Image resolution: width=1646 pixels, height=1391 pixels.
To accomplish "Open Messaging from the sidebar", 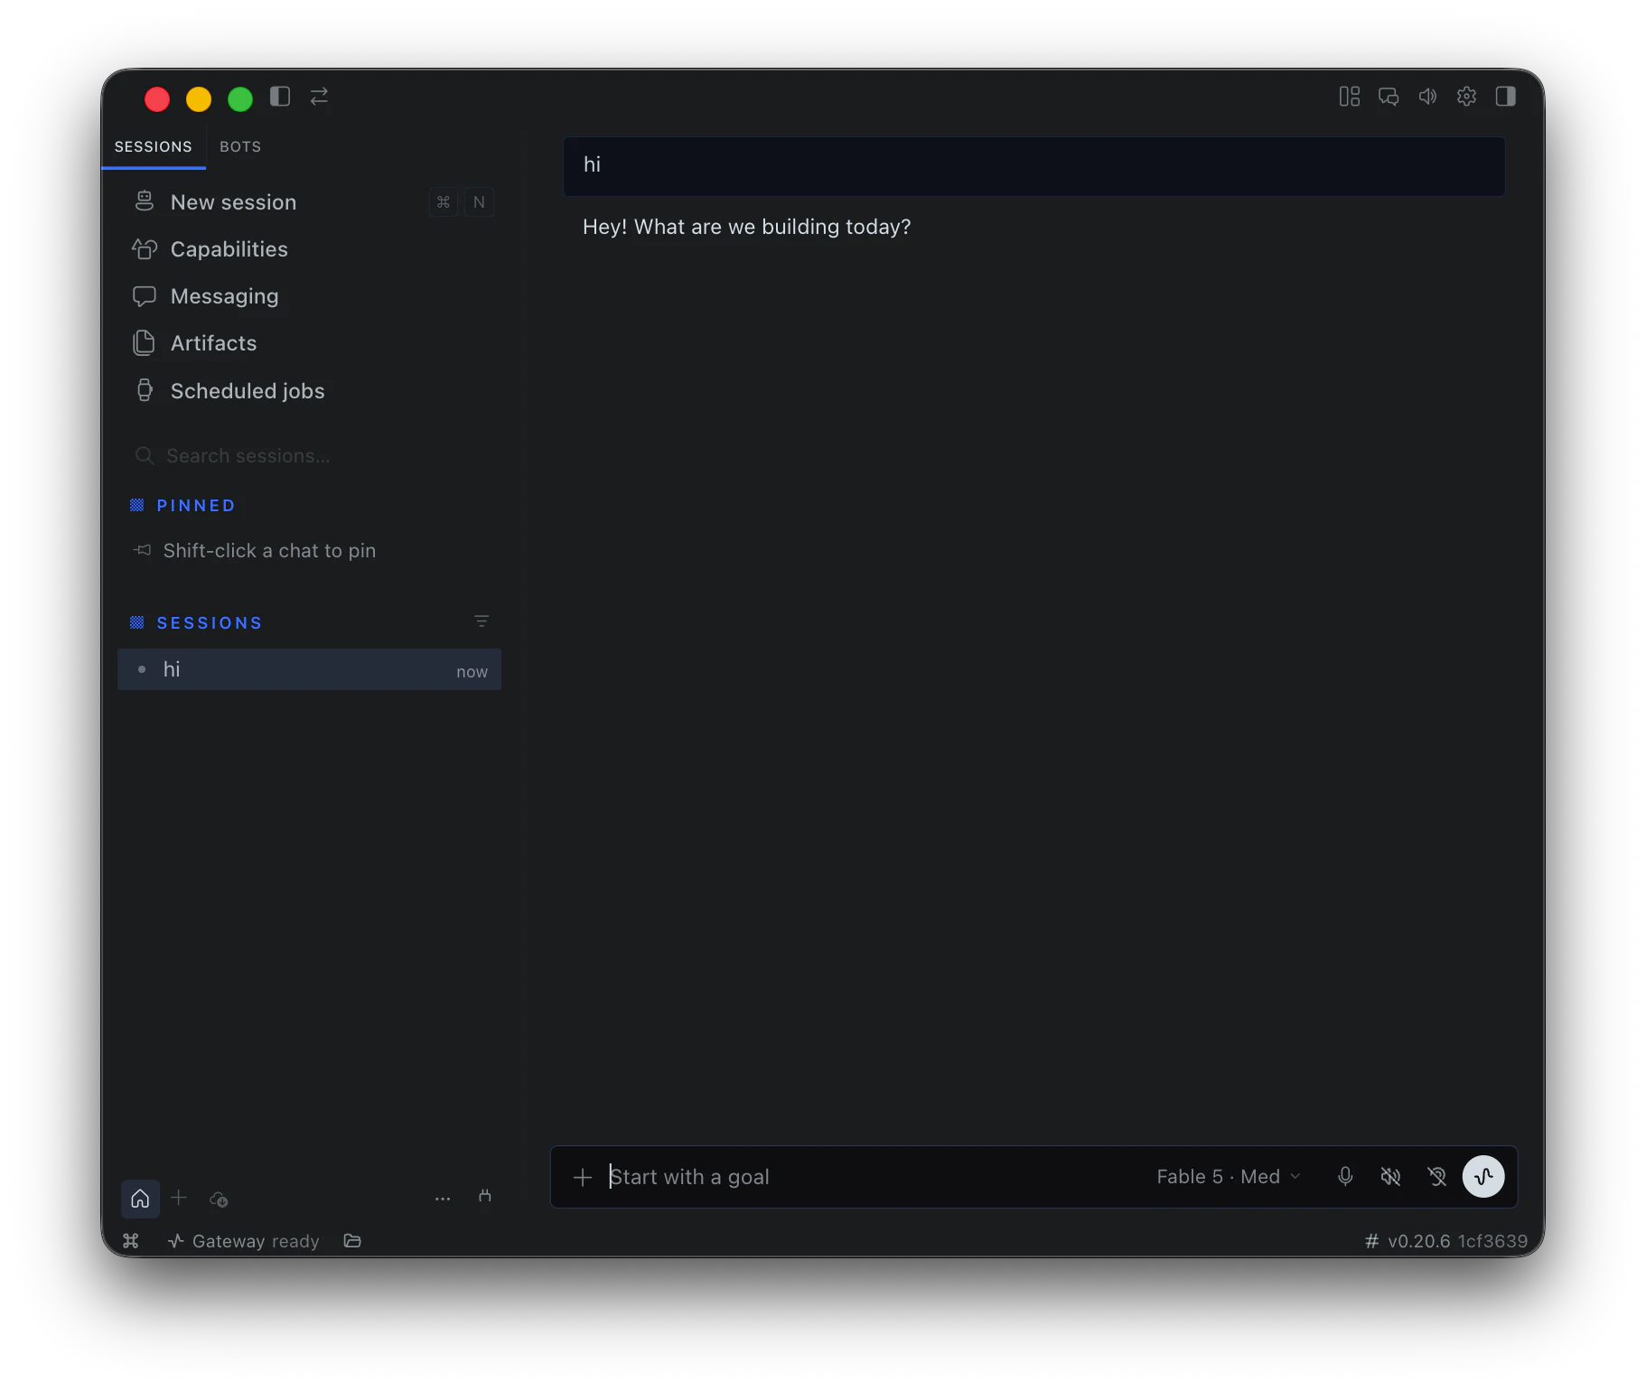I will click(x=309, y=296).
